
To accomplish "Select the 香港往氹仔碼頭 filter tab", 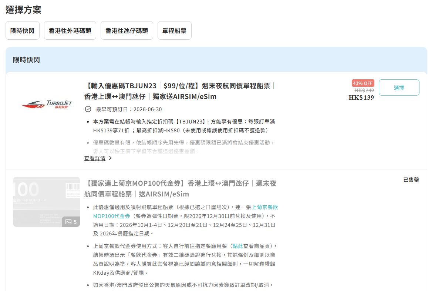I will 127,31.
